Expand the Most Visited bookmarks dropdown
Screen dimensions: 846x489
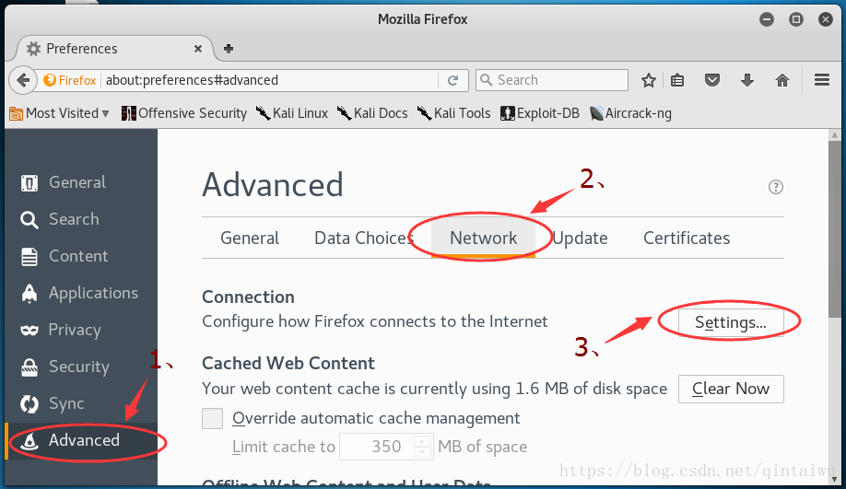[59, 113]
